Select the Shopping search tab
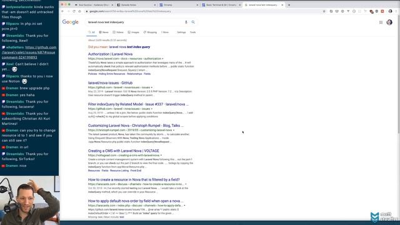 [150, 32]
